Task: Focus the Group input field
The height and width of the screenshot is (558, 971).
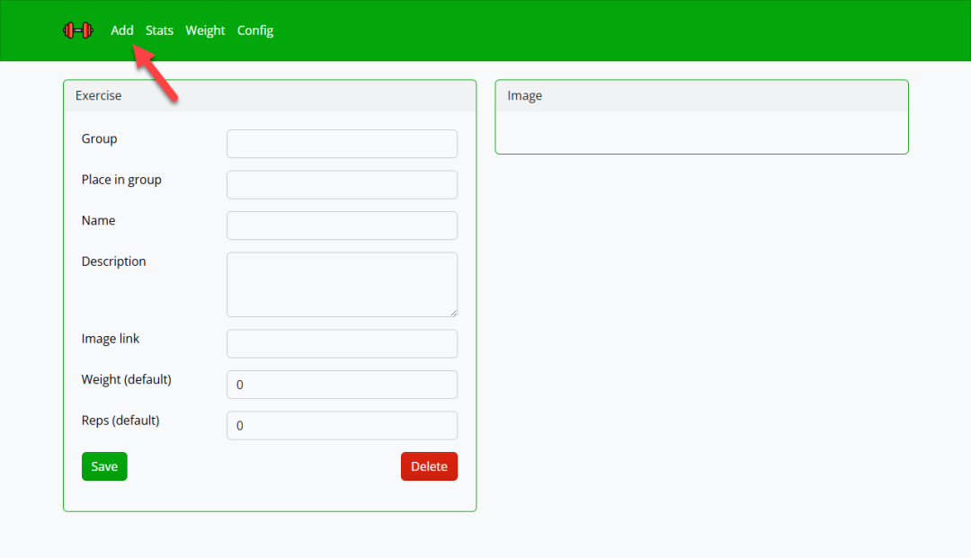Action: (342, 144)
